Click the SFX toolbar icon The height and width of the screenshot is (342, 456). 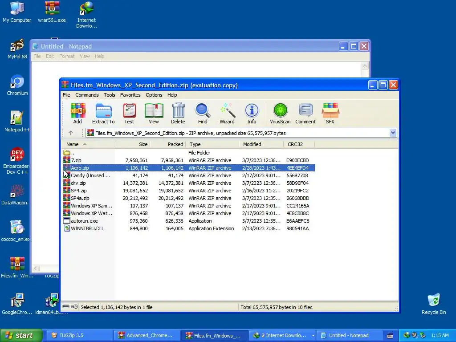330,114
